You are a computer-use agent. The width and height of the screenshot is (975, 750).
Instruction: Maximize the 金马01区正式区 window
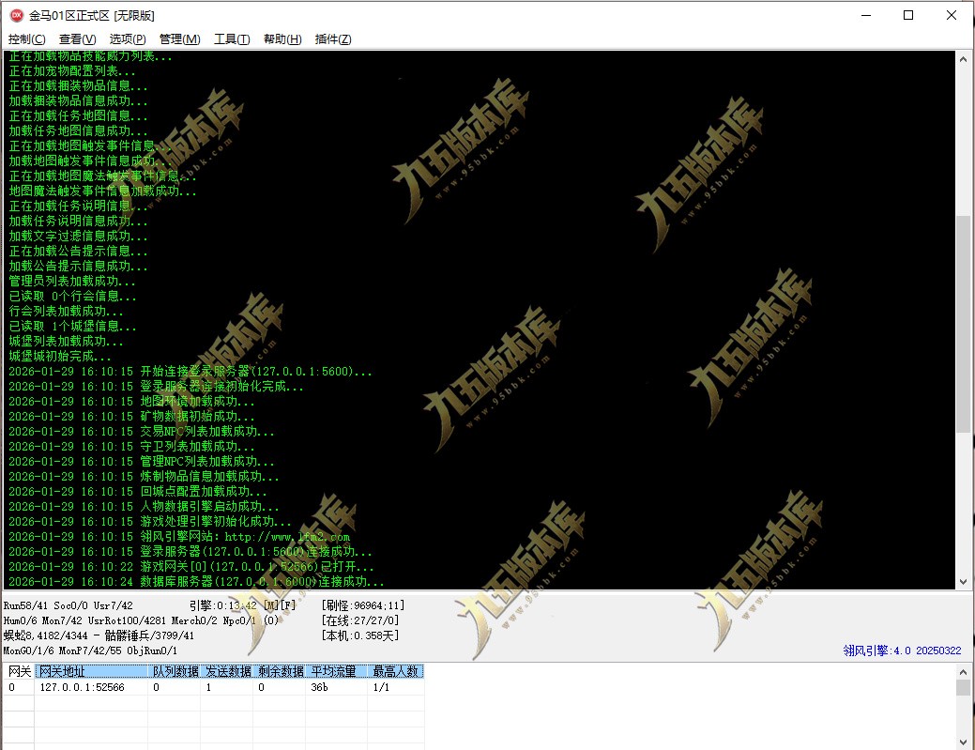[x=908, y=16]
